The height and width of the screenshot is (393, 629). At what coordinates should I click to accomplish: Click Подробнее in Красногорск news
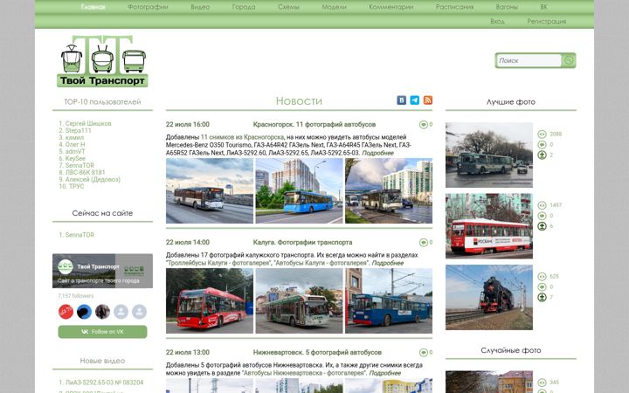378,153
